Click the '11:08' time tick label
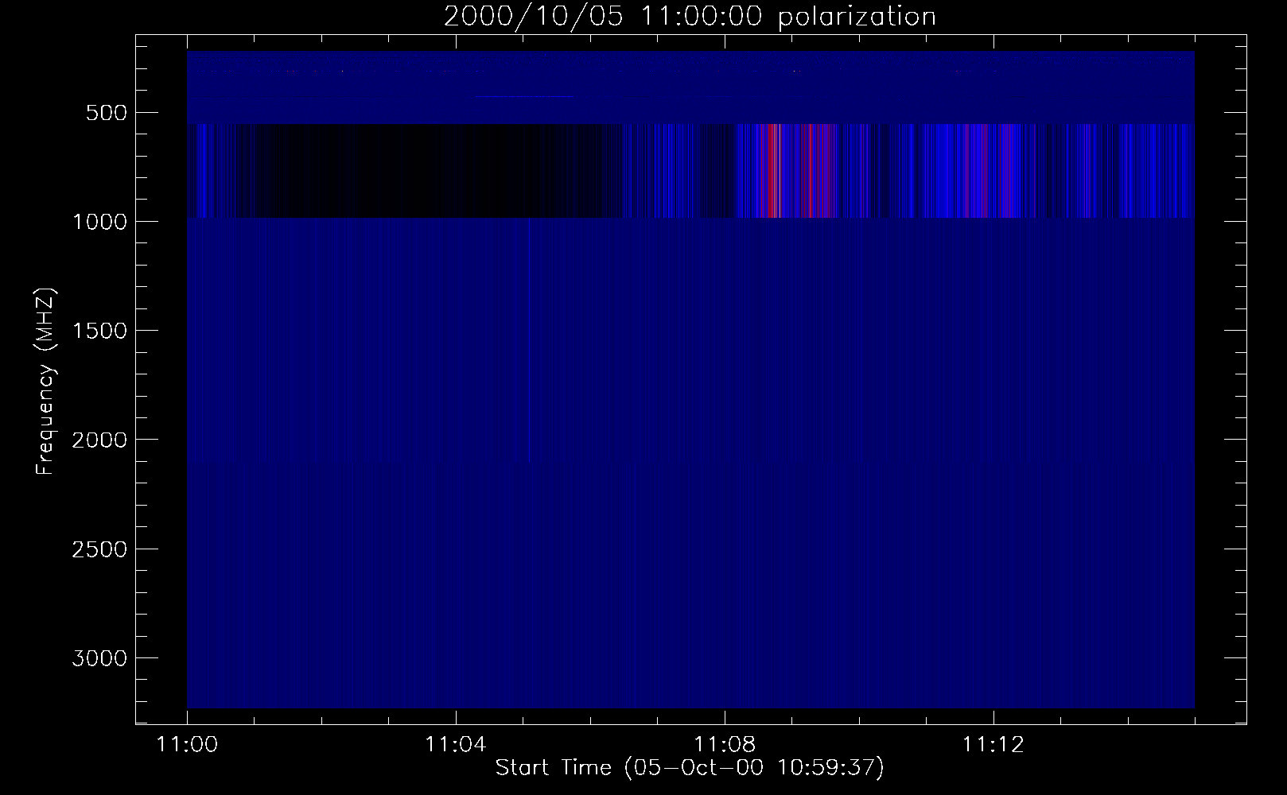This screenshot has height=795, width=1287. pyautogui.click(x=724, y=745)
